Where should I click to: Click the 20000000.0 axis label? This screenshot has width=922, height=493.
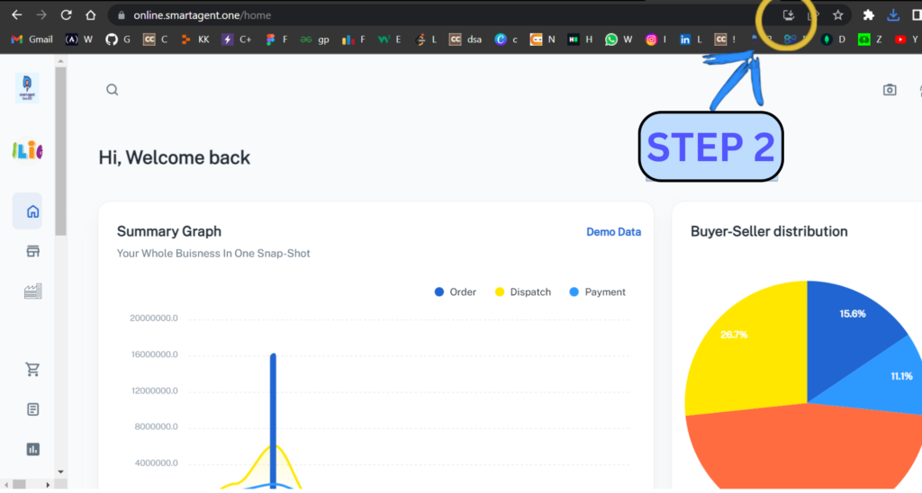tap(153, 318)
